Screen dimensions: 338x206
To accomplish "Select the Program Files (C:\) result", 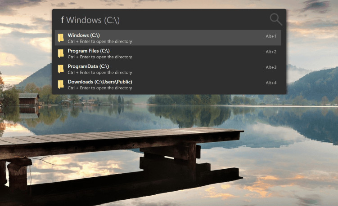I will 168,53.
